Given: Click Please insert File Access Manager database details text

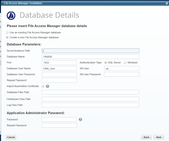Looking at the screenshot, I should pos(47,26).
